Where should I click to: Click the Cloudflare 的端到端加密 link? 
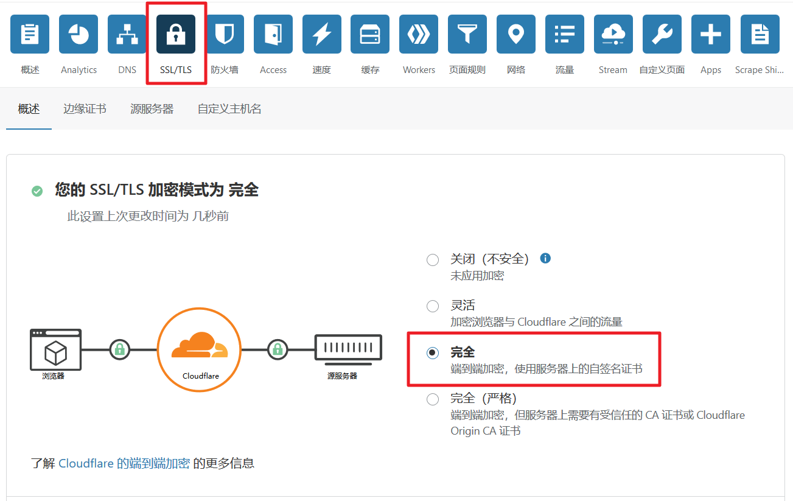124,463
